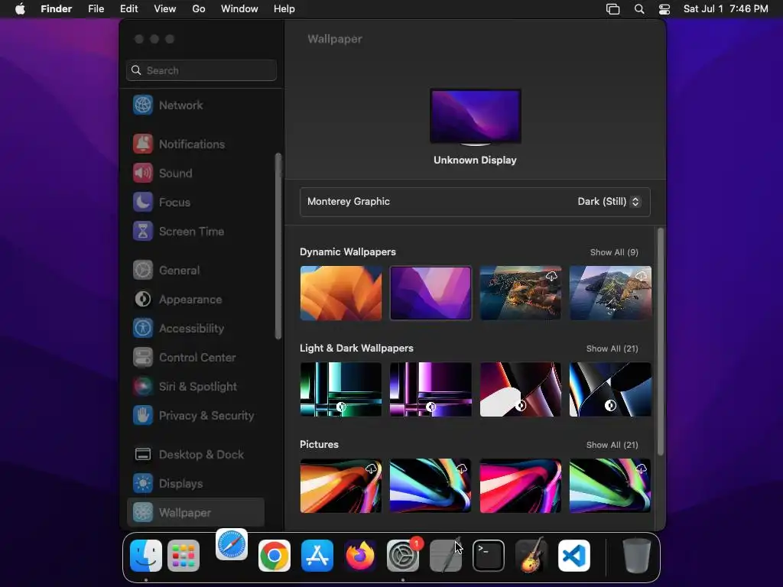783x587 pixels.
Task: Show all 9 Dynamic Wallpapers
Action: (x=614, y=252)
